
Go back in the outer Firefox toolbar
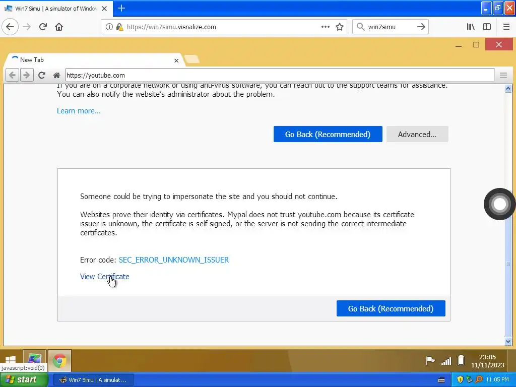tap(10, 27)
